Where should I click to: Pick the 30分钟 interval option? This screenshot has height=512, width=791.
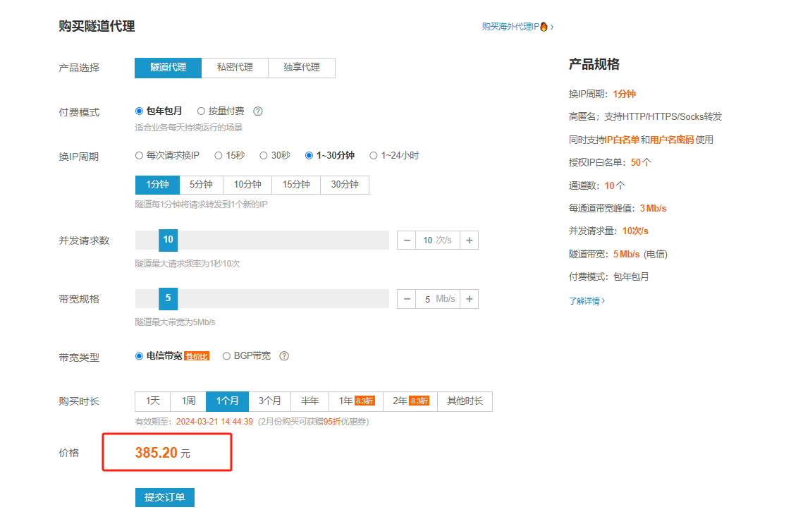tap(345, 185)
